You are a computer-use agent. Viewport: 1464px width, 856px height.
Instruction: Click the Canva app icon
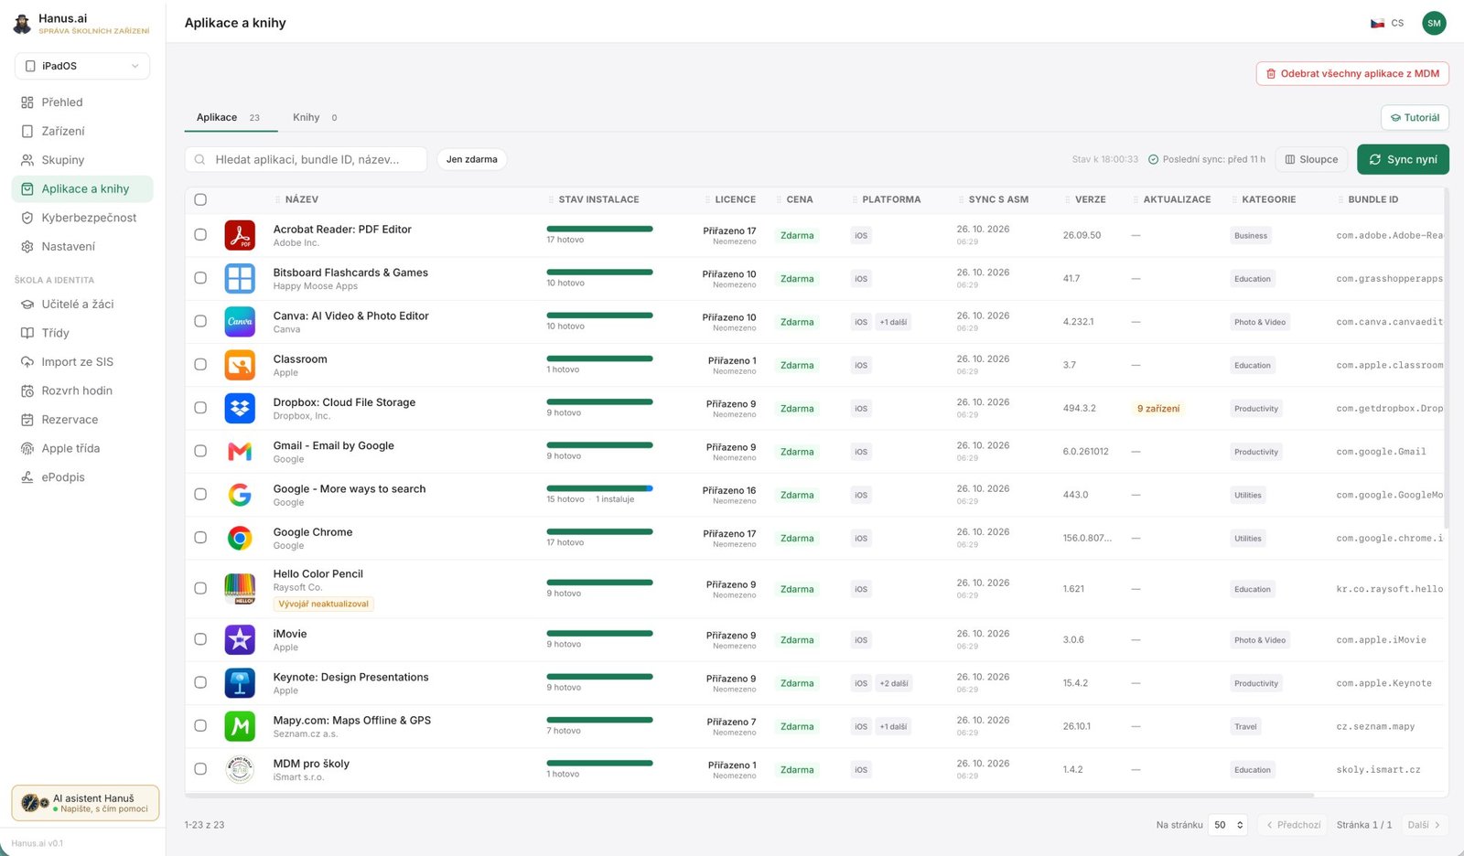(x=240, y=321)
